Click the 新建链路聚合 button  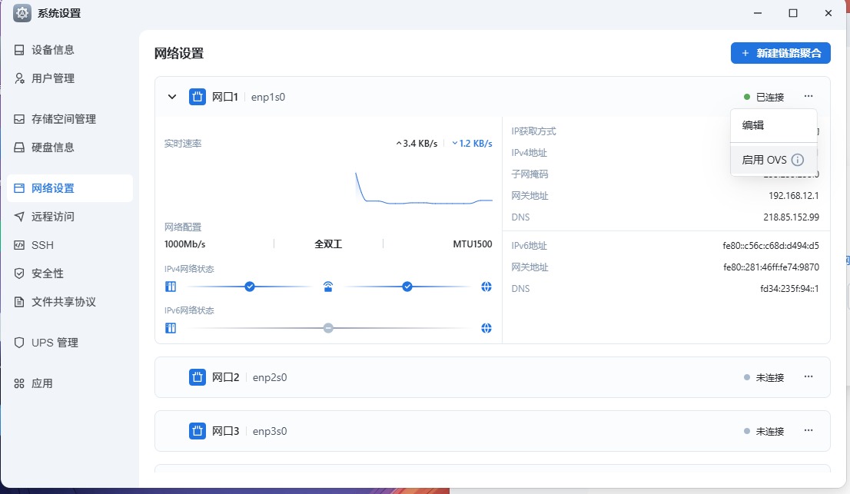pyautogui.click(x=780, y=53)
